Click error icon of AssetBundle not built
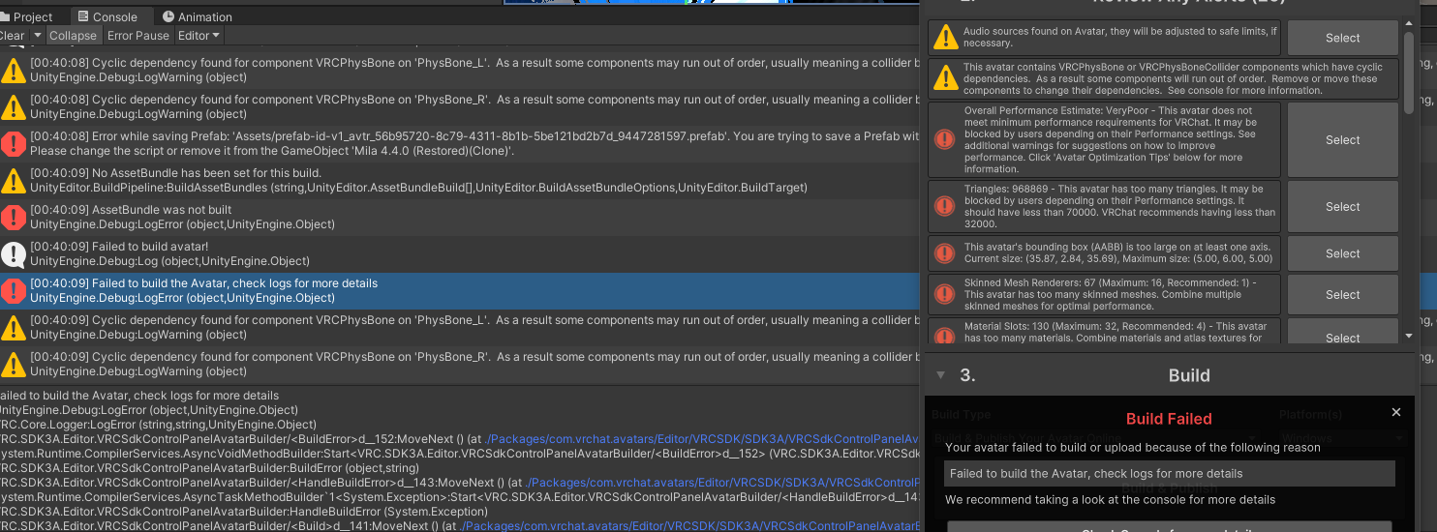Image resolution: width=1437 pixels, height=532 pixels. click(14, 218)
